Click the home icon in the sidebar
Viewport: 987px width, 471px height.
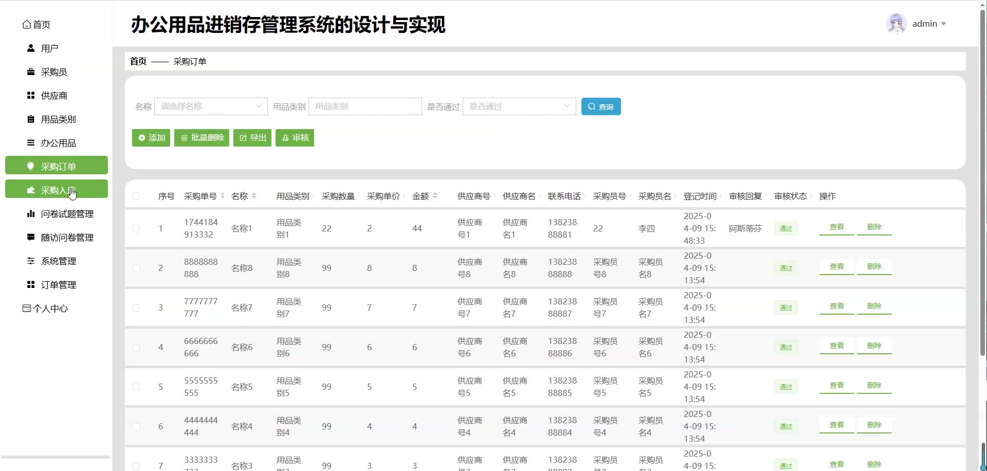coord(27,25)
